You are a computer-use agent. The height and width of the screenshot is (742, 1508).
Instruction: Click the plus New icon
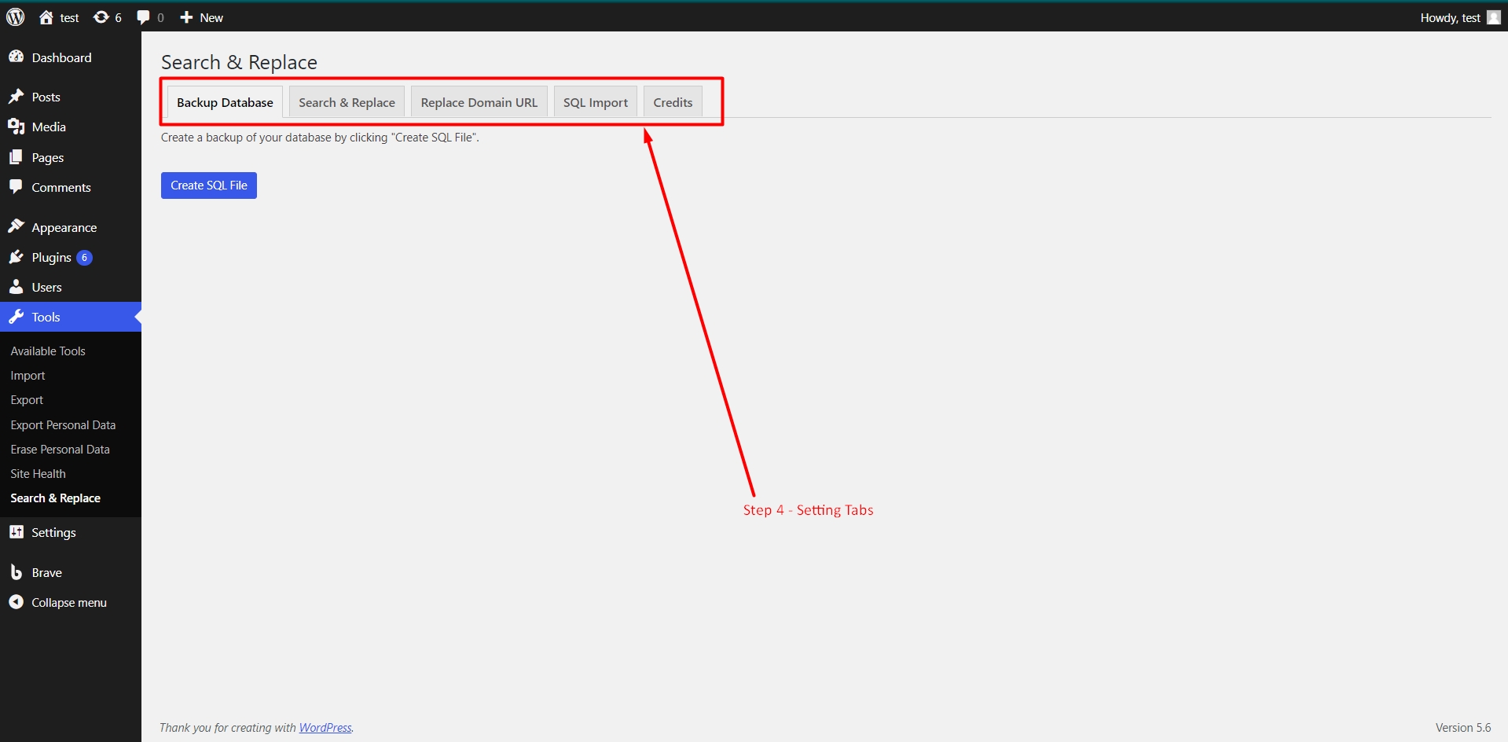186,17
